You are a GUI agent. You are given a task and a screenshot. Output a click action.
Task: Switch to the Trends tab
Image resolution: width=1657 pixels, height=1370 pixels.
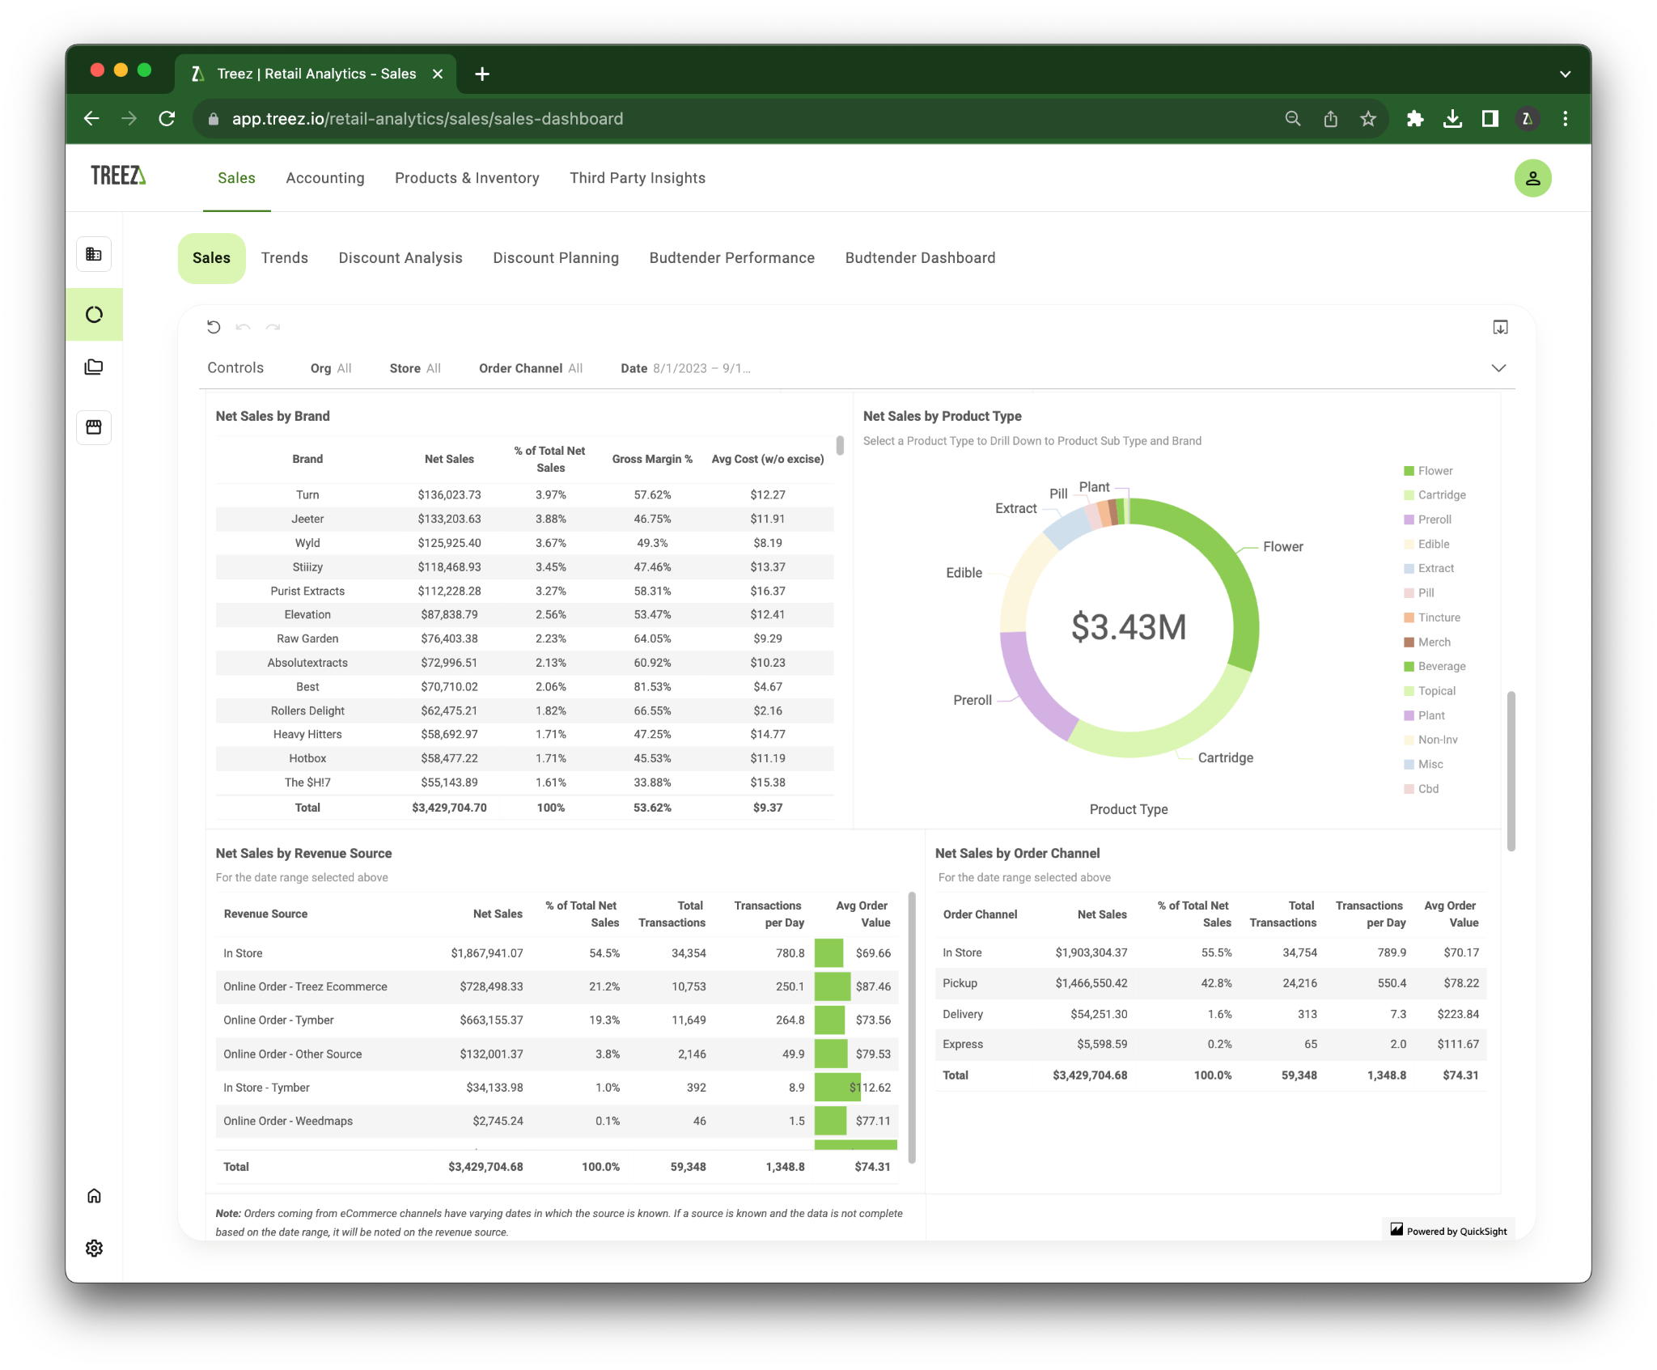pos(285,258)
